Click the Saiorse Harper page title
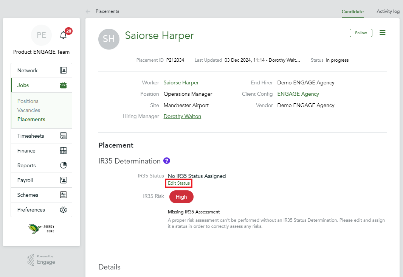403x277 pixels. 160,36
